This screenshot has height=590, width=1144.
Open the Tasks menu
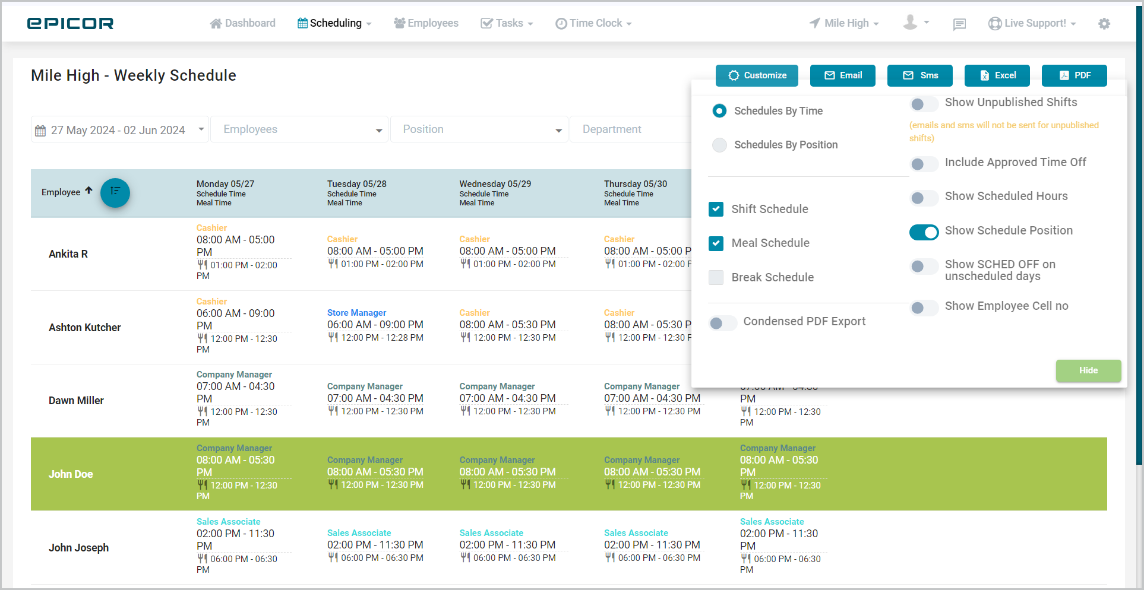pos(507,23)
